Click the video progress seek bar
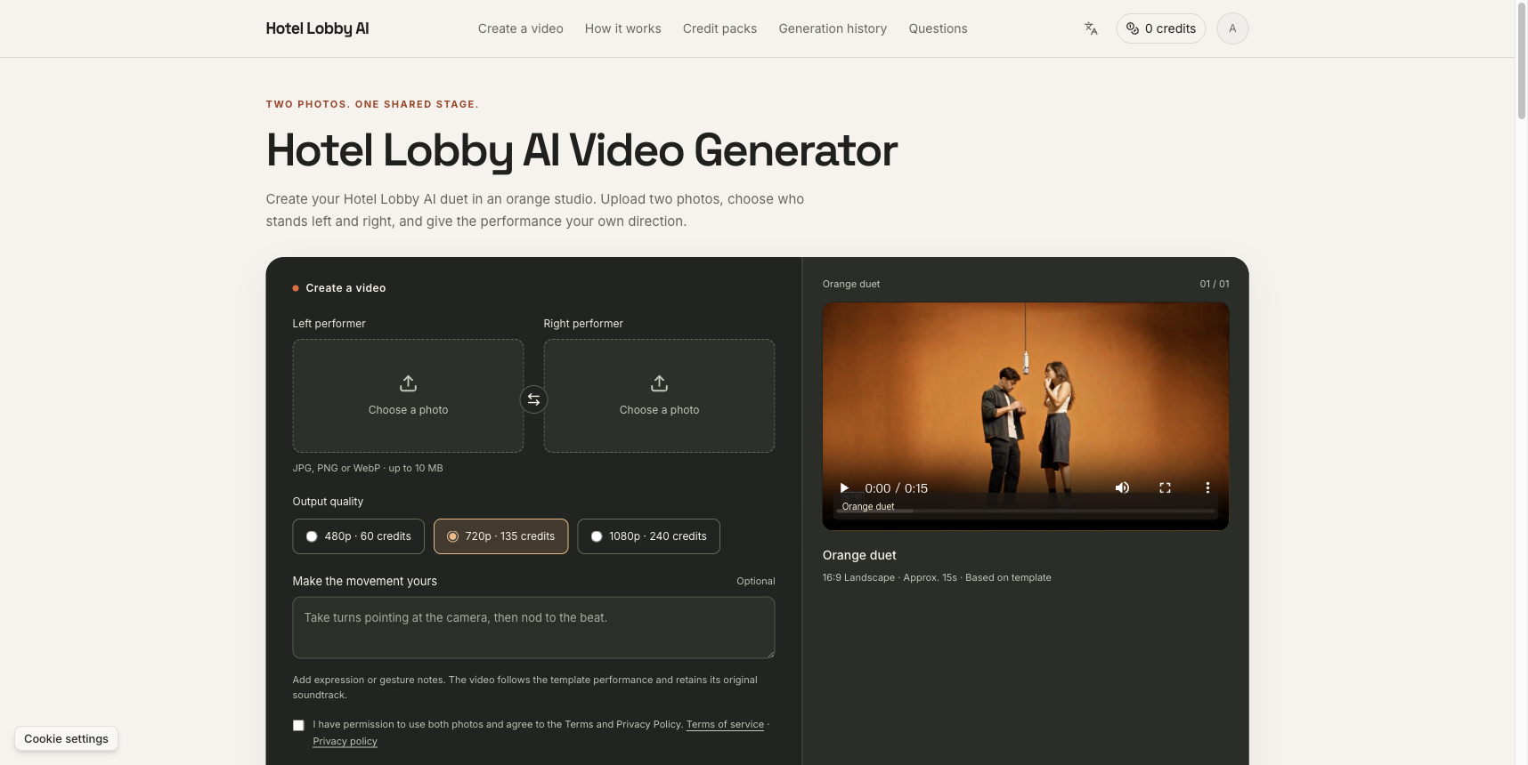The width and height of the screenshot is (1528, 765). click(x=1025, y=511)
